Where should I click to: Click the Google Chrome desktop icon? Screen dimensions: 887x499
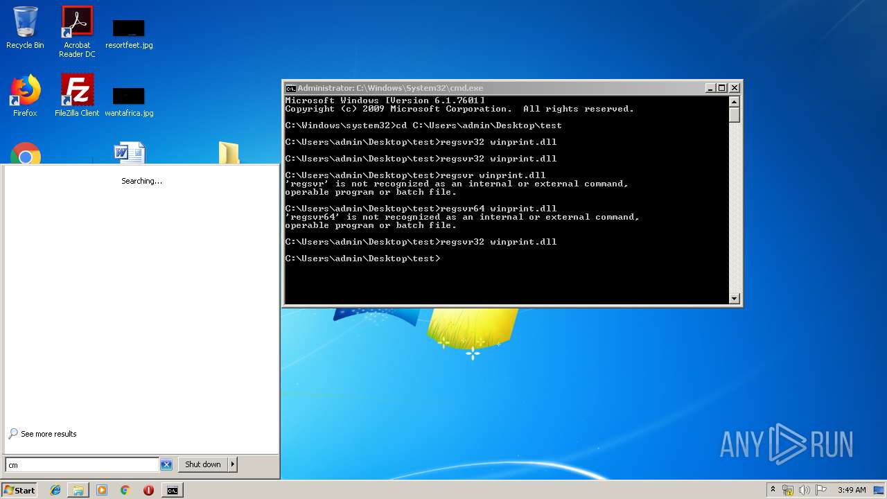pos(26,154)
